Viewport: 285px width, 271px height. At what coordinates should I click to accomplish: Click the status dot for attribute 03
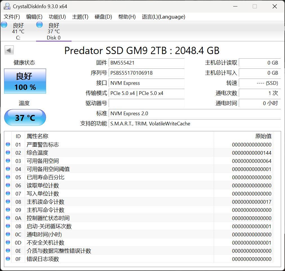pos(8,161)
